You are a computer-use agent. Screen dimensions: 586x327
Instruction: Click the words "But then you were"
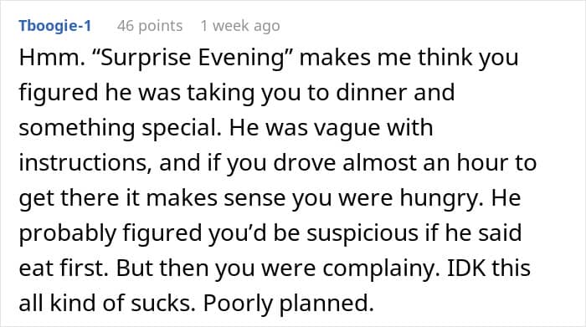216,268
